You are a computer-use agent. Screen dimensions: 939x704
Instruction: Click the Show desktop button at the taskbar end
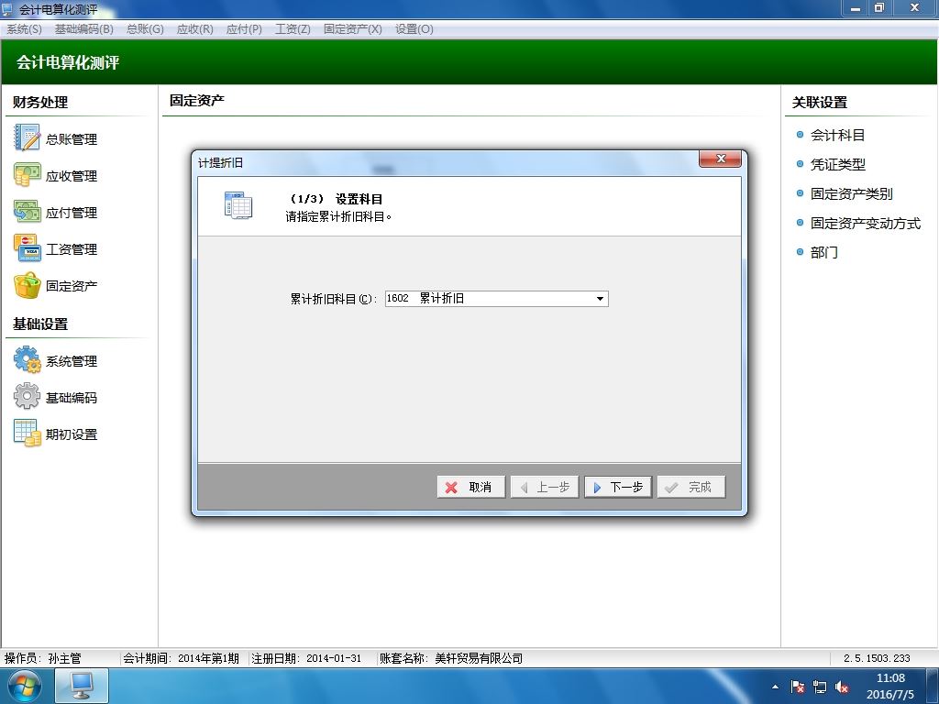[933, 686]
